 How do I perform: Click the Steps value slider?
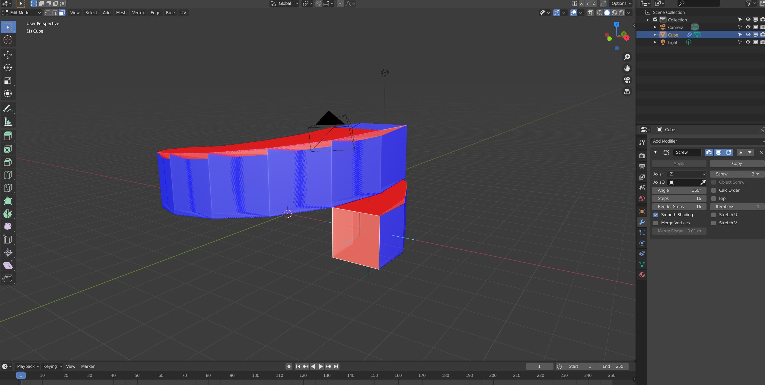(x=679, y=198)
